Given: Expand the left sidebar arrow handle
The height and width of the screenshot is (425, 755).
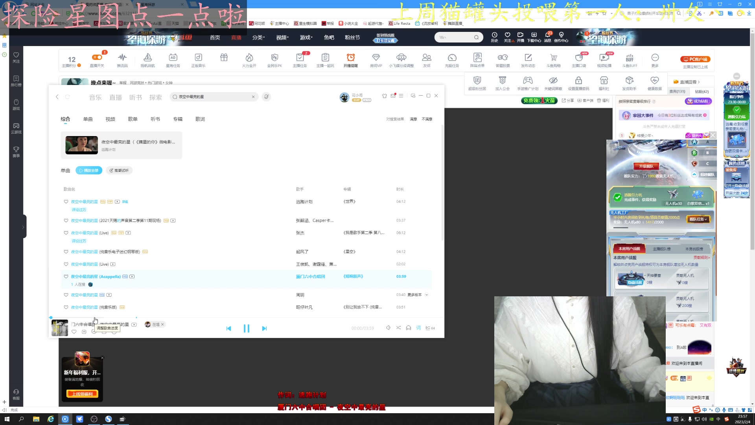Looking at the screenshot, I should point(24,227).
